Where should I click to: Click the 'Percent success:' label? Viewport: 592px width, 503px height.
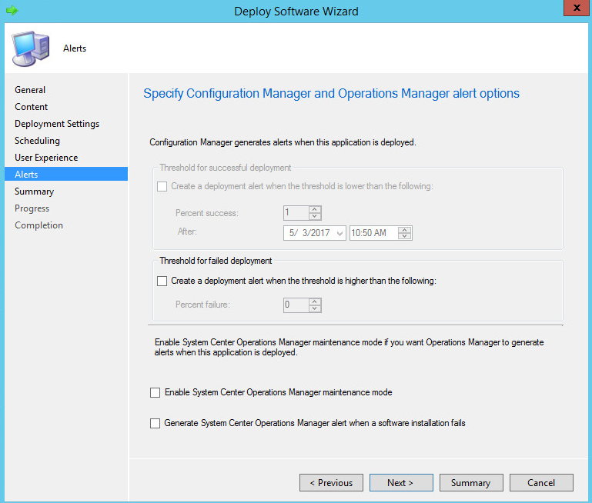[207, 213]
